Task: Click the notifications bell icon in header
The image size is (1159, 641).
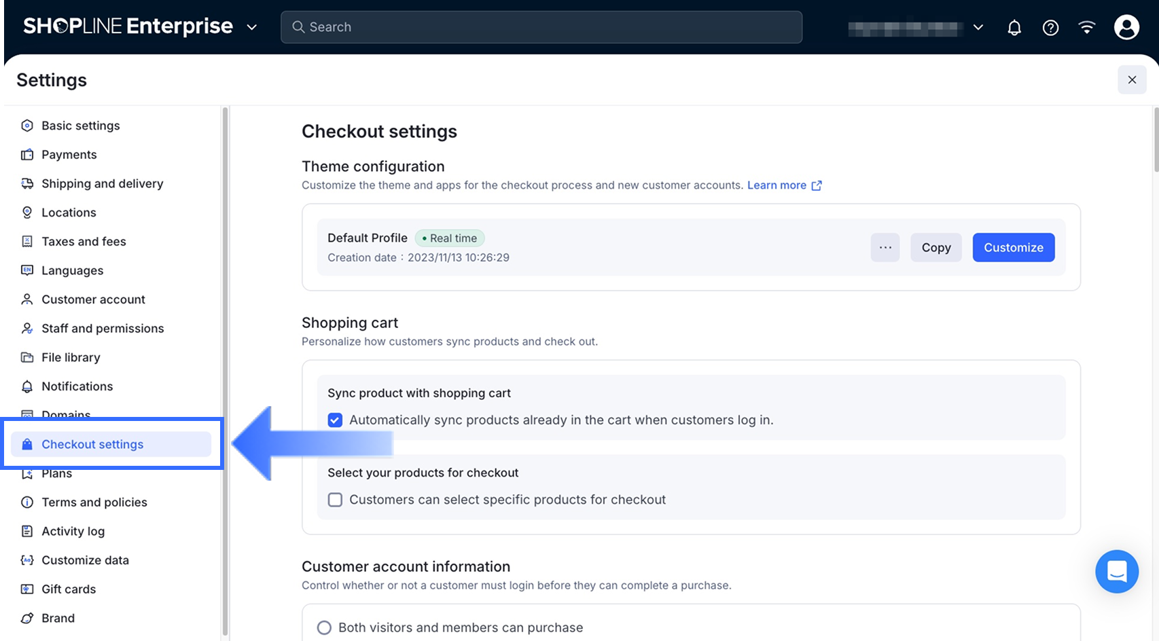Action: pyautogui.click(x=1014, y=27)
